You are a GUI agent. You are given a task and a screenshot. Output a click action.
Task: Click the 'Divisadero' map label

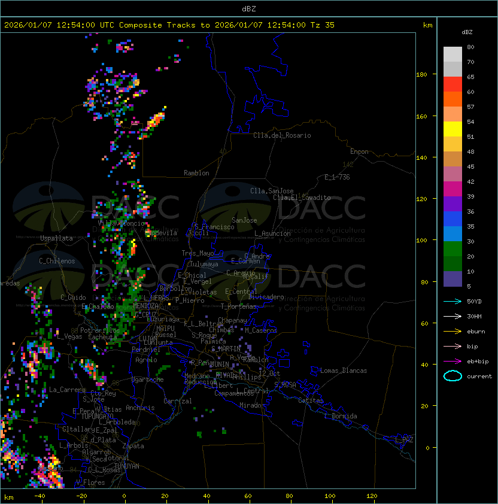(x=266, y=297)
